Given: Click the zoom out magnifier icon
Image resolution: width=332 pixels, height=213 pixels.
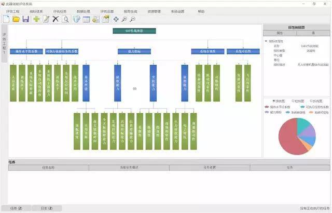Looking at the screenshot, I should 133,19.
